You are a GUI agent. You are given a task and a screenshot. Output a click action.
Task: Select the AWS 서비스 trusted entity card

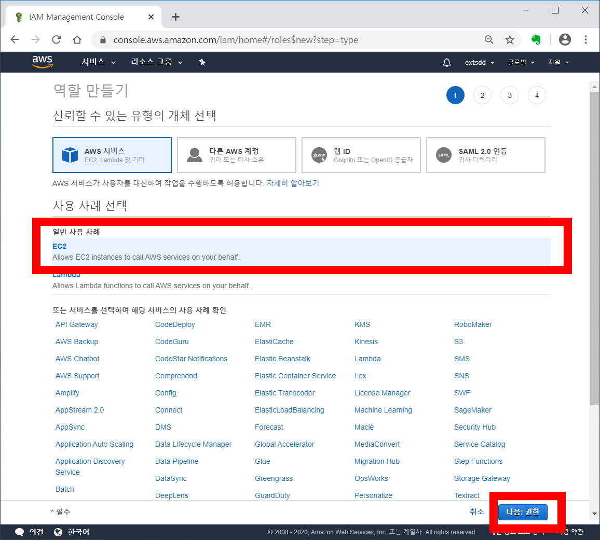[x=112, y=155]
